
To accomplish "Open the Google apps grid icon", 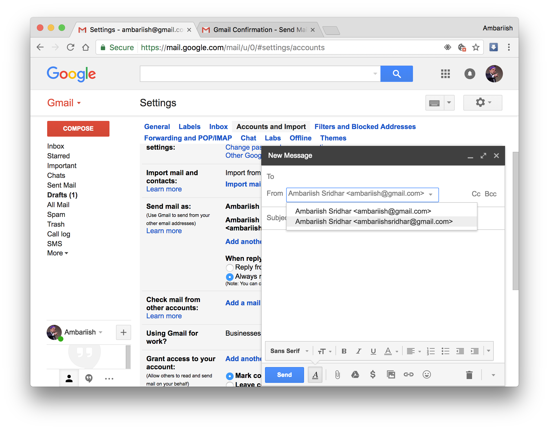I will pos(445,74).
